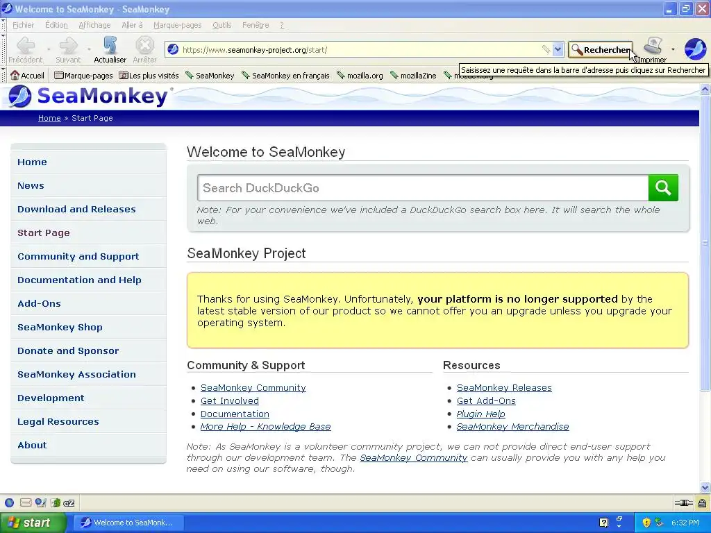The width and height of the screenshot is (711, 533).
Task: Open the Marque-pages menu in menu bar
Action: click(x=177, y=25)
